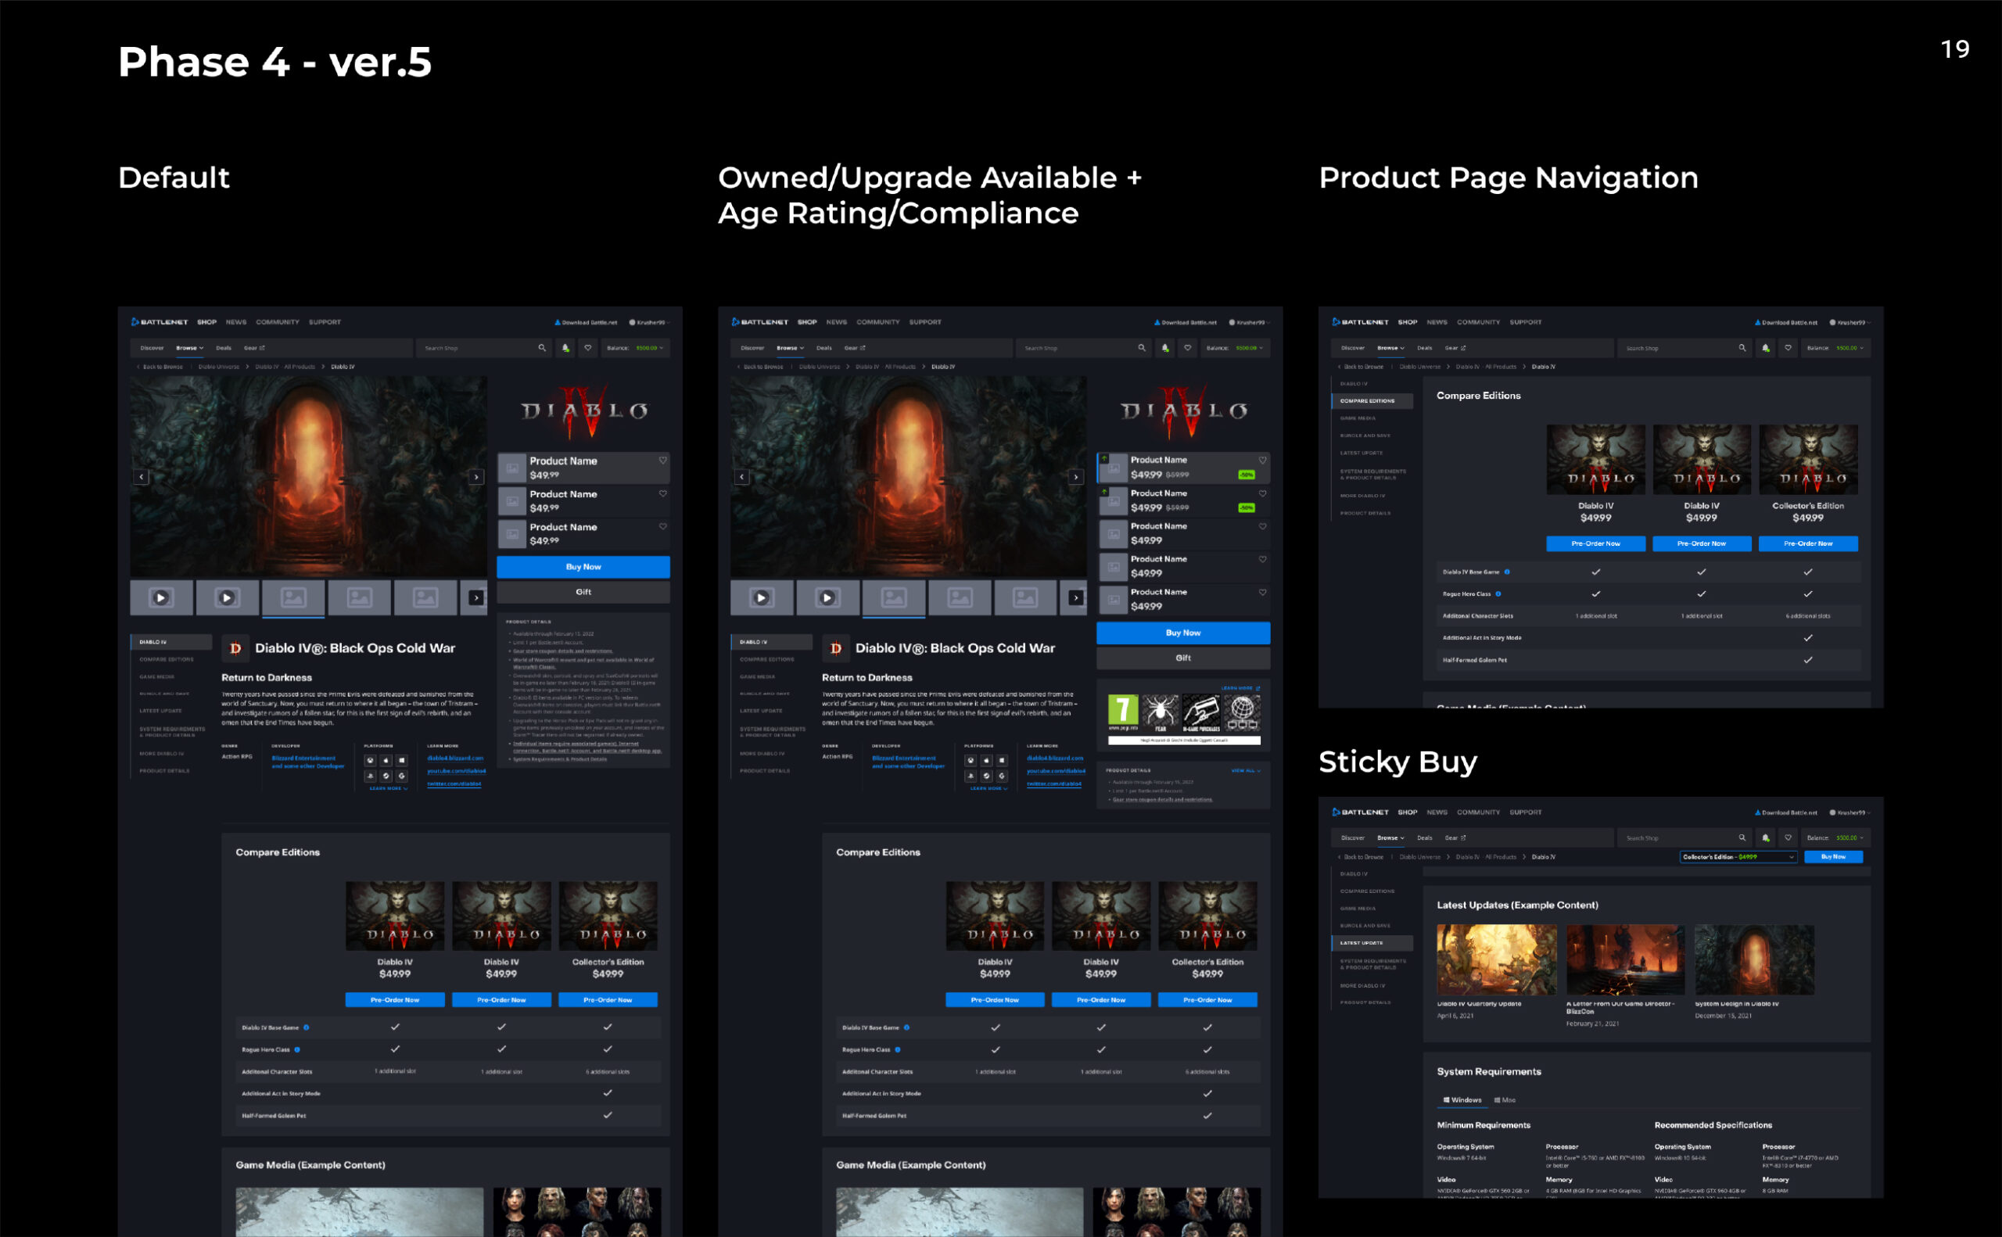Click search icon in Product Page Navigation mockup
2002x1237 pixels.
1742,348
